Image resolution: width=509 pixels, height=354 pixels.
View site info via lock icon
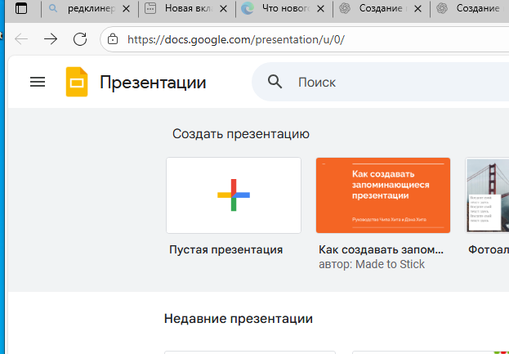click(x=113, y=39)
